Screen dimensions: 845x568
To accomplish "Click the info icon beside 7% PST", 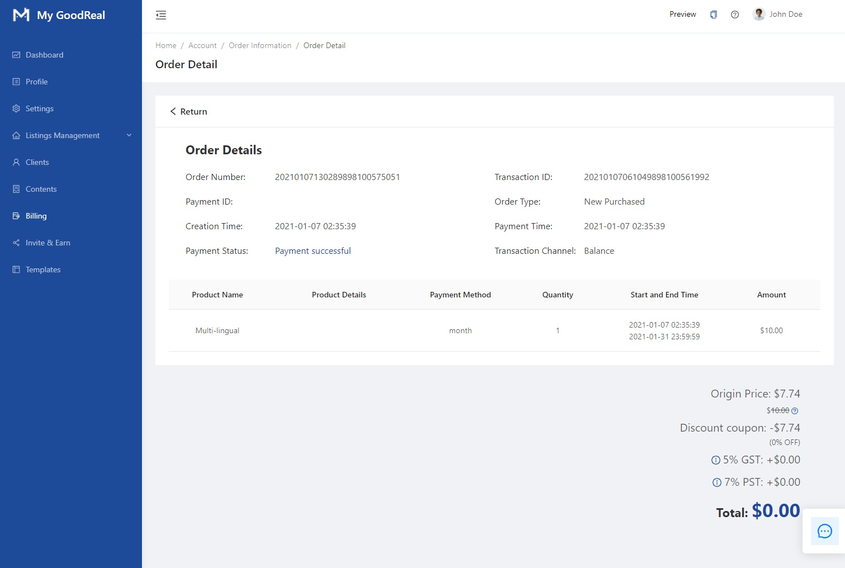I will (x=716, y=482).
